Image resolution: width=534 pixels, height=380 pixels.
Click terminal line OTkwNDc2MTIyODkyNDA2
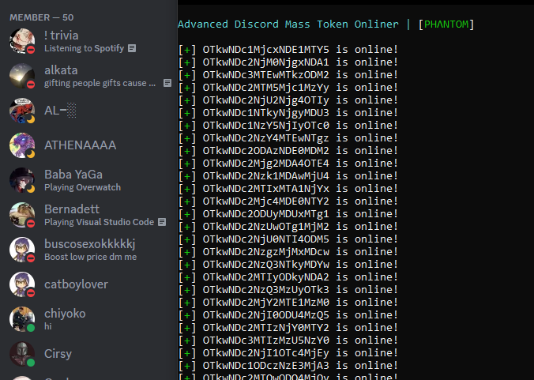click(288, 277)
